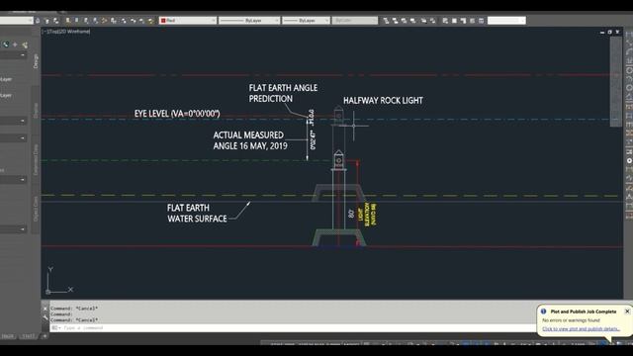This screenshot has height=356, width=633.
Task: Click to view plot and publish details link
Action: [x=581, y=329]
